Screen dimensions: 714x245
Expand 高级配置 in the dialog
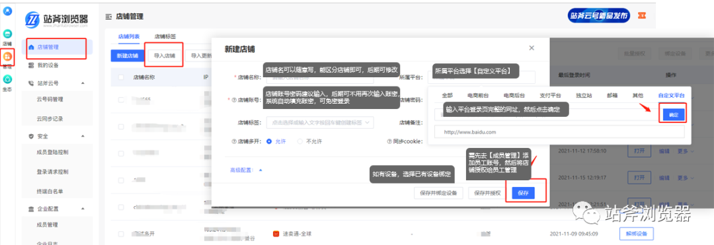[x=246, y=170]
